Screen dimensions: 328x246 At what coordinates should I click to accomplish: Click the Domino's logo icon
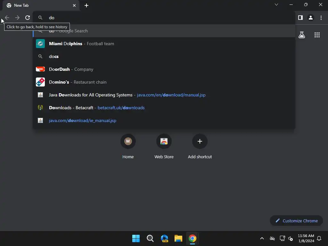click(x=40, y=82)
